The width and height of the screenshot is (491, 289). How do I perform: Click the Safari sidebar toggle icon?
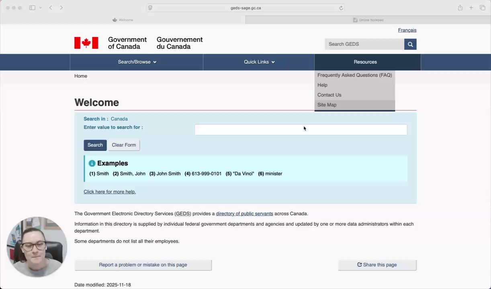32,8
